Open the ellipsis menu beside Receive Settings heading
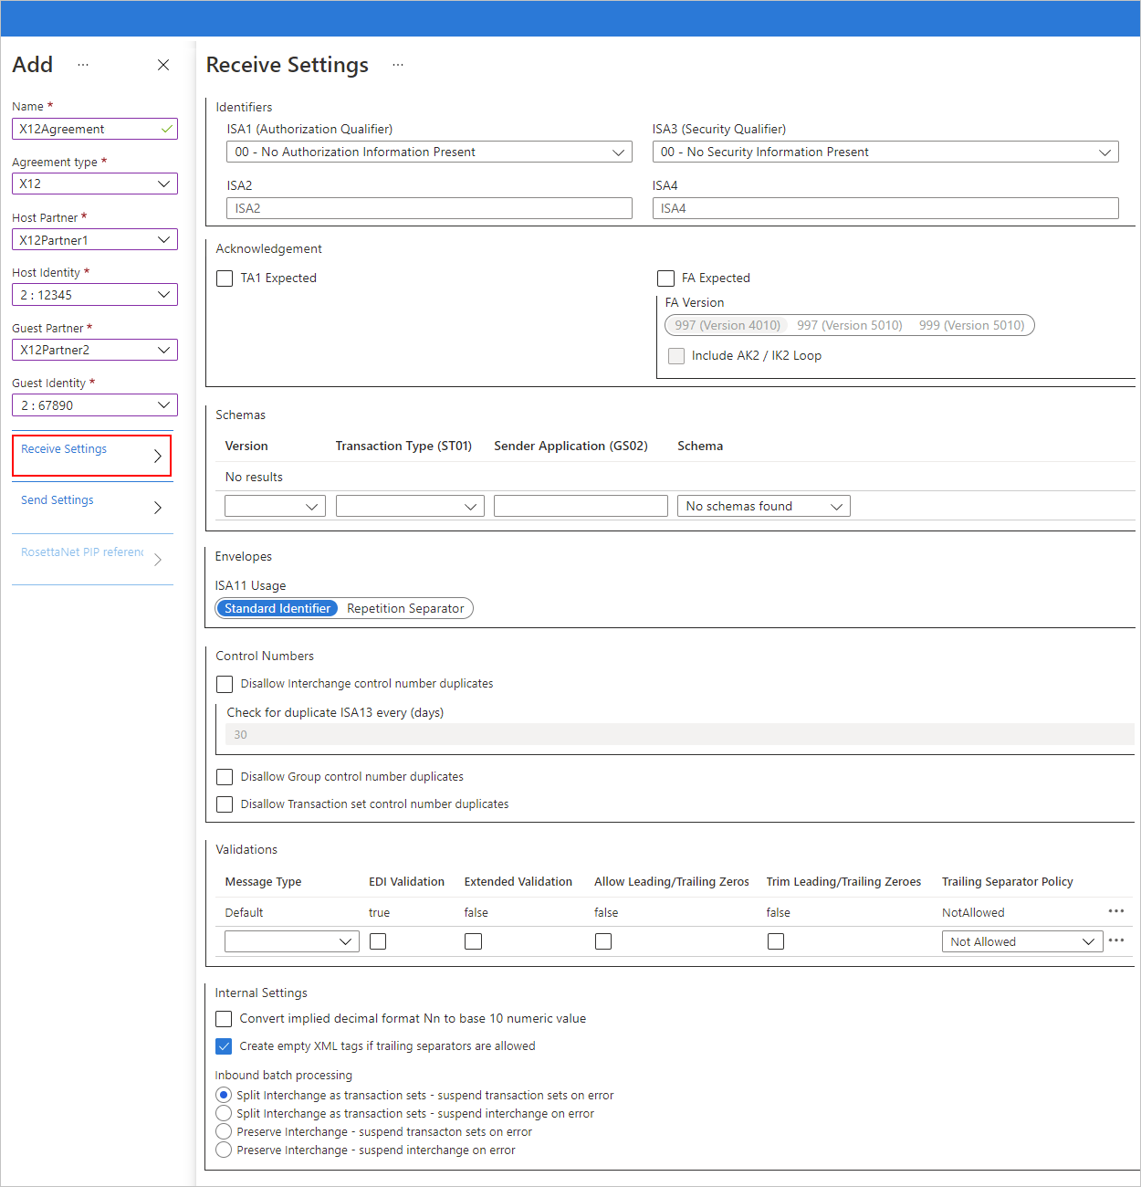 coord(398,65)
